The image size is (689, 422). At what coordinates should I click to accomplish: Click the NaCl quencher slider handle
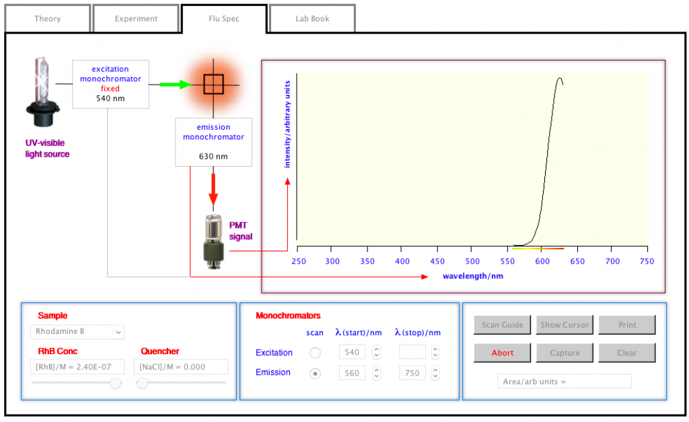[142, 383]
